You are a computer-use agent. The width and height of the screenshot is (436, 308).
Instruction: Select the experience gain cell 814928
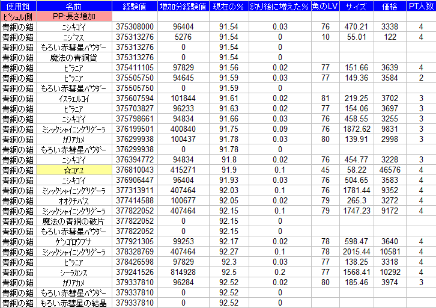183,271
